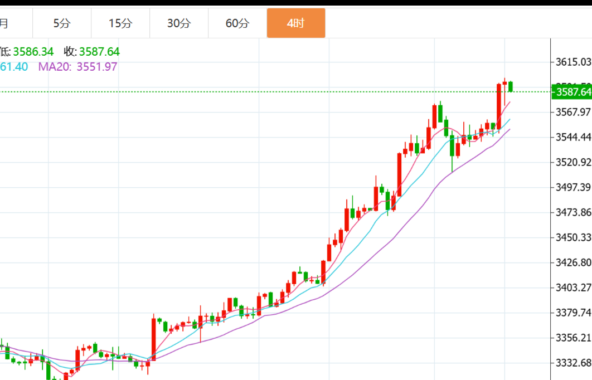Open the 30分 timeframe tab
The image size is (592, 380).
tap(179, 23)
